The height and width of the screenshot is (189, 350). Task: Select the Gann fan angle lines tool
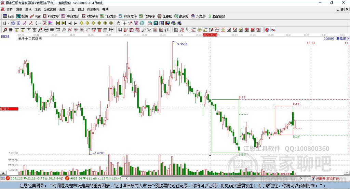tap(126, 30)
